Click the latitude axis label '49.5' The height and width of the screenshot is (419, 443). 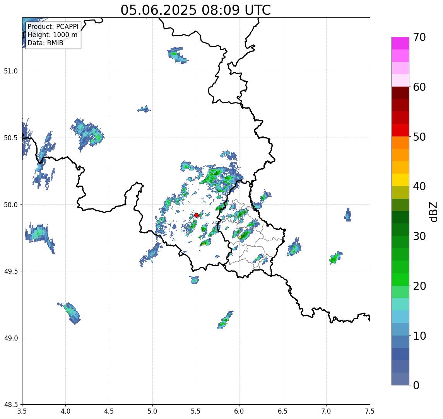click(11, 271)
